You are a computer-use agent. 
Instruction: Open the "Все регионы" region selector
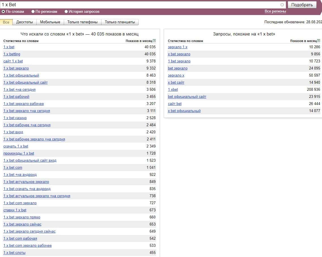[275, 11]
